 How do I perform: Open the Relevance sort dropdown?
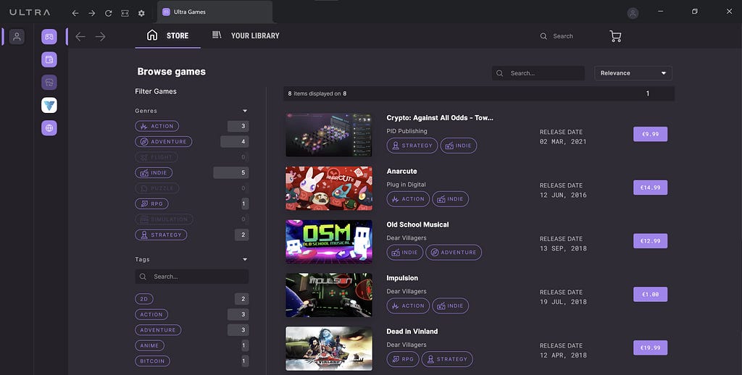tap(633, 73)
